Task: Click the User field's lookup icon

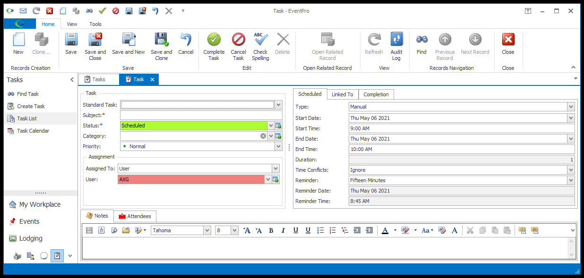Action: pyautogui.click(x=276, y=179)
